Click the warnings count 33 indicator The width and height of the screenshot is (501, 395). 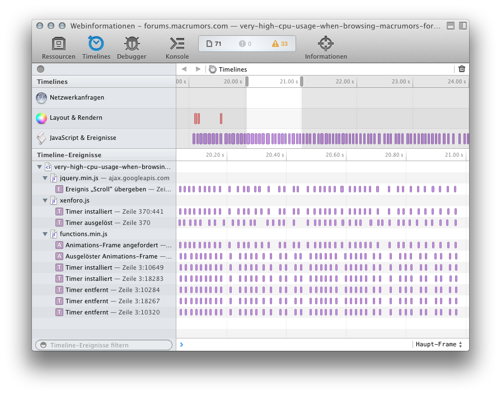(x=279, y=44)
